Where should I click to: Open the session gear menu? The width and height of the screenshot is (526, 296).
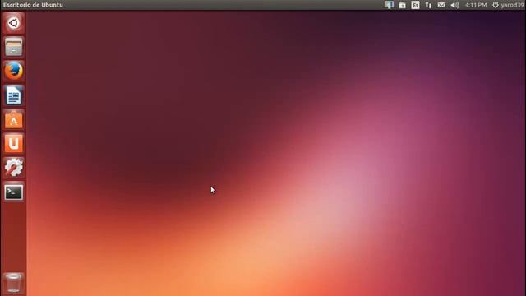[496, 5]
